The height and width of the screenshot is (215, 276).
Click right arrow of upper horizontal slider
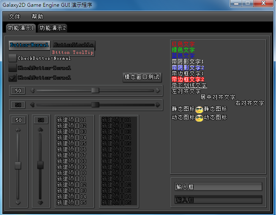click(158, 90)
